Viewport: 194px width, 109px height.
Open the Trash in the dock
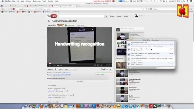169,106
